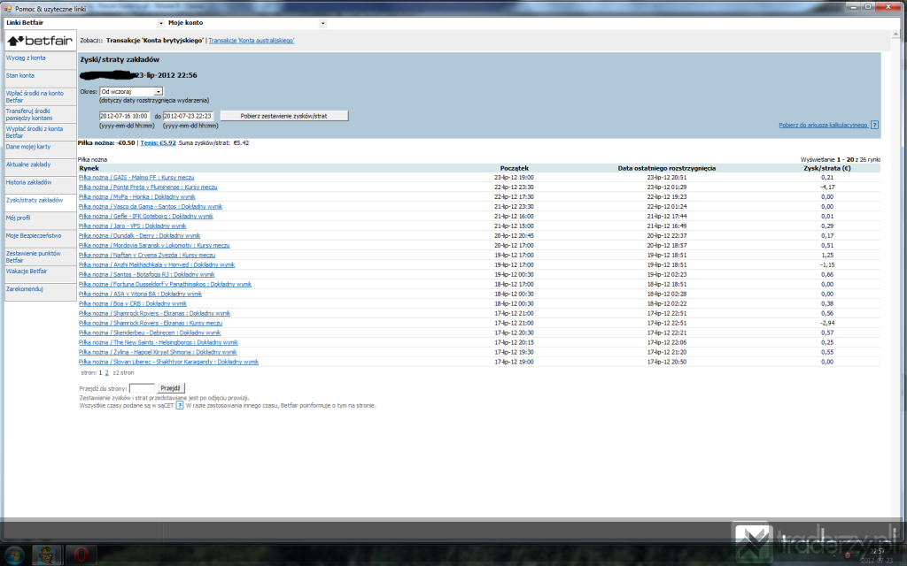Screen dimensions: 907x566
Task: Select Wpłać środki na konto Betfair
Action: pyautogui.click(x=35, y=96)
